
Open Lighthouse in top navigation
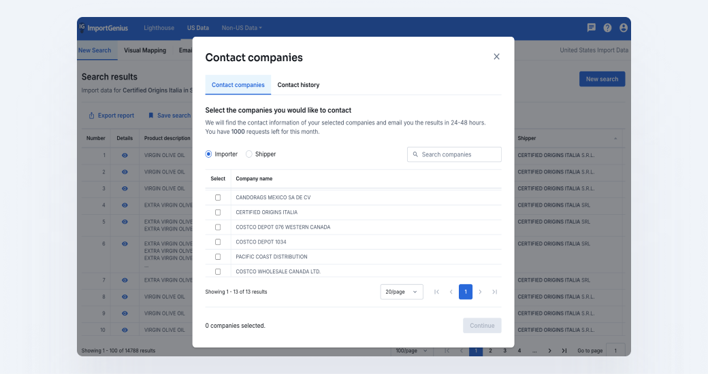(159, 28)
